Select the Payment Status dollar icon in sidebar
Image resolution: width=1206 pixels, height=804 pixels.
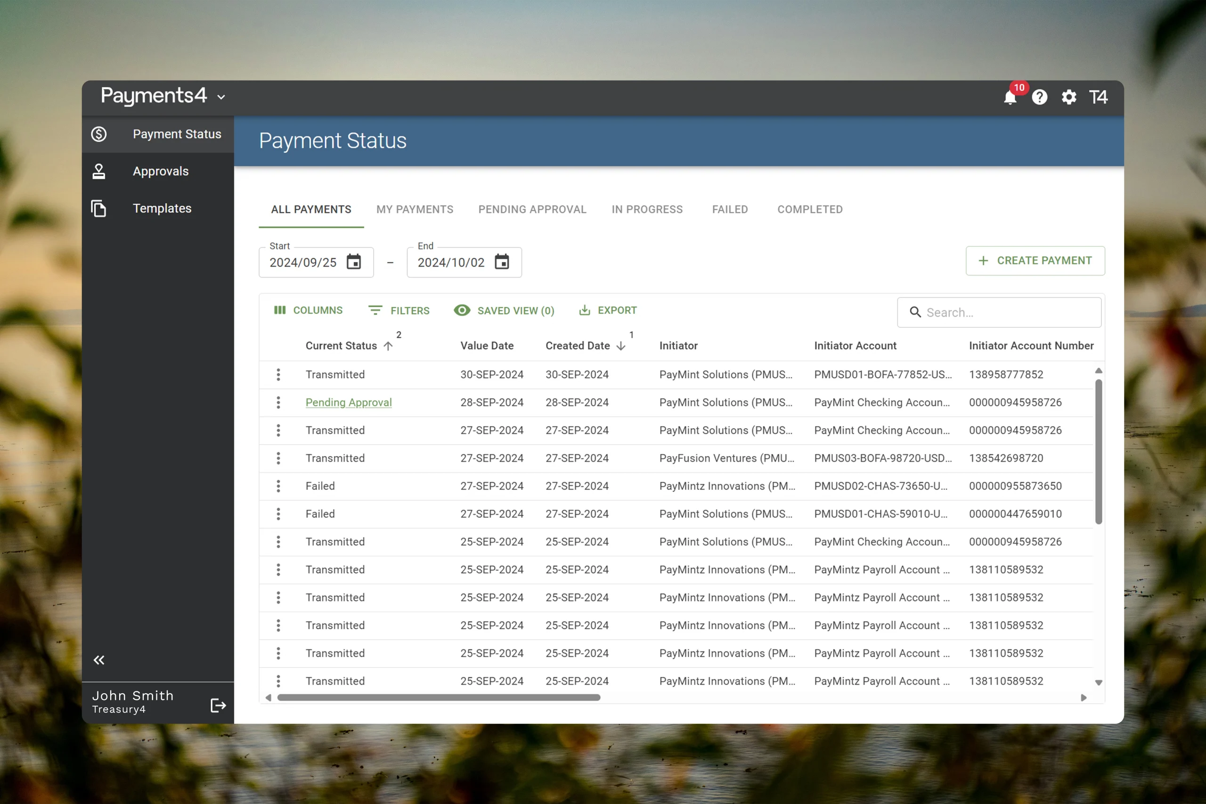coord(99,134)
